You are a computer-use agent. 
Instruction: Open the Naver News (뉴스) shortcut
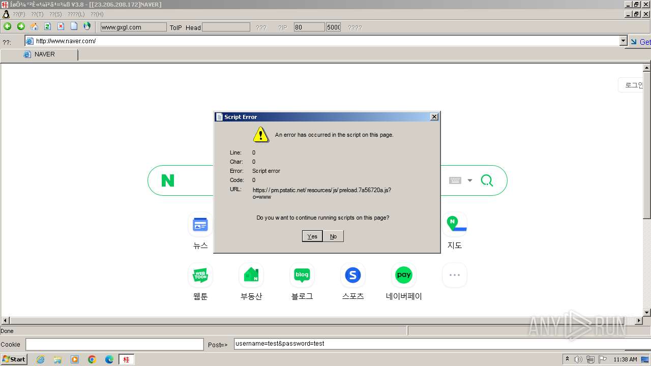tap(200, 232)
